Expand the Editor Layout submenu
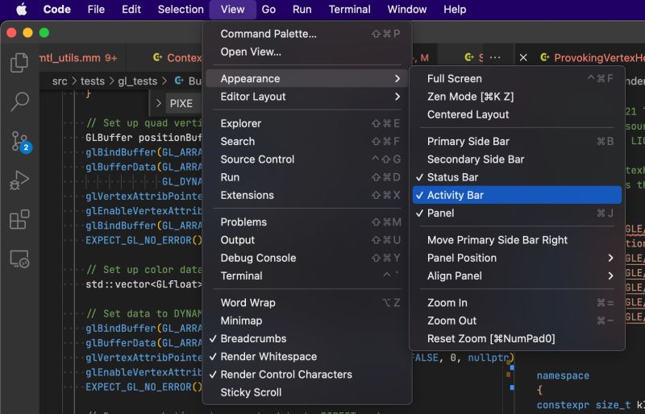The image size is (645, 414). coord(306,97)
